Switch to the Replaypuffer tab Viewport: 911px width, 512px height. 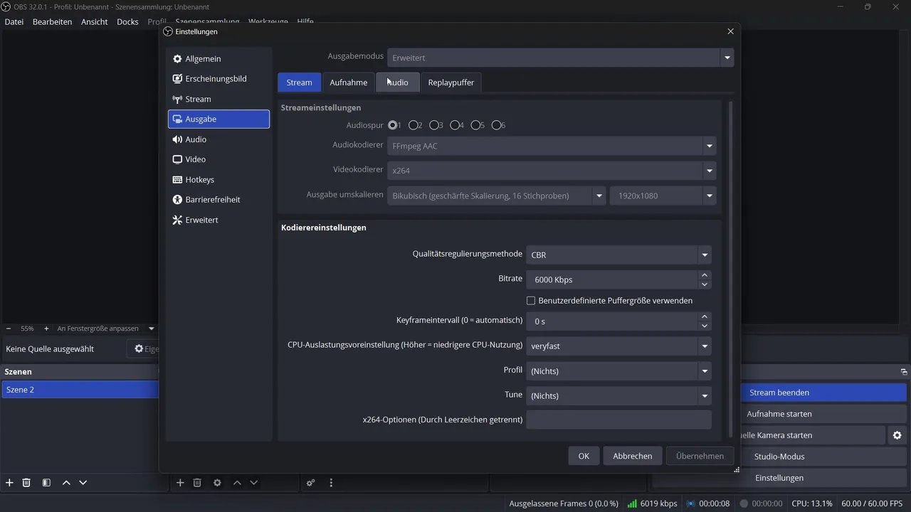[x=451, y=82]
